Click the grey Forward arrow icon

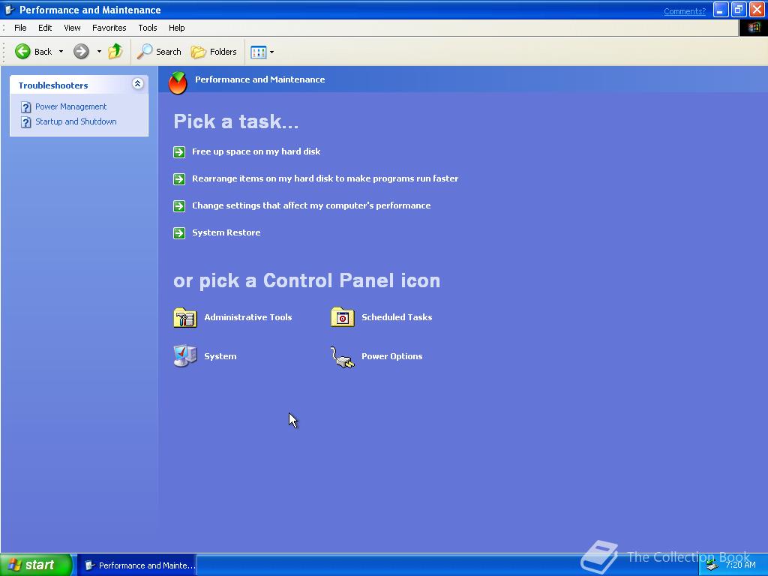(81, 52)
